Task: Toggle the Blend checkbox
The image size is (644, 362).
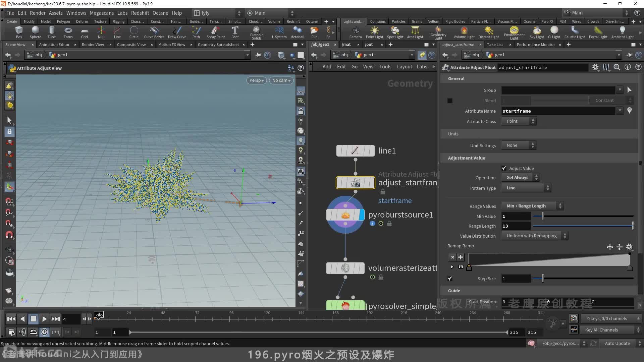Action: (x=450, y=101)
